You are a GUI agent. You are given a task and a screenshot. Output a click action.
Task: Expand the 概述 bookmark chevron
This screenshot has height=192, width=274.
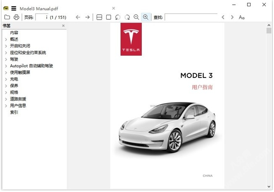tap(6, 39)
